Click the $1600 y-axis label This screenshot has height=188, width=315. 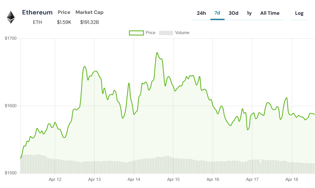(11, 106)
